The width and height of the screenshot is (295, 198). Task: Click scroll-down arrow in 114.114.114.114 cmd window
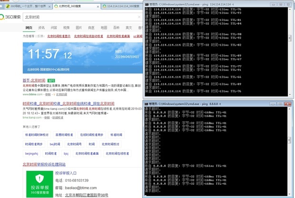pyautogui.click(x=290, y=95)
